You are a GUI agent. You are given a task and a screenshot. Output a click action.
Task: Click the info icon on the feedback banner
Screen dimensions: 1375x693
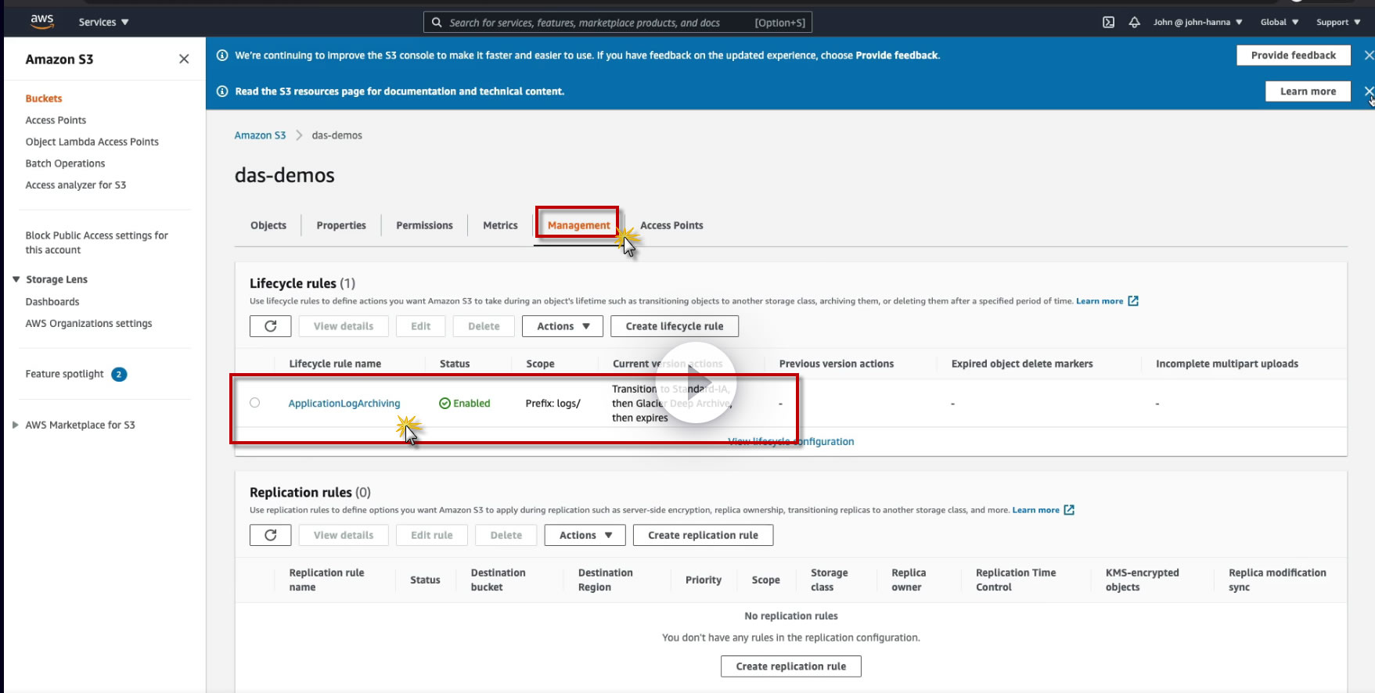pyautogui.click(x=222, y=56)
